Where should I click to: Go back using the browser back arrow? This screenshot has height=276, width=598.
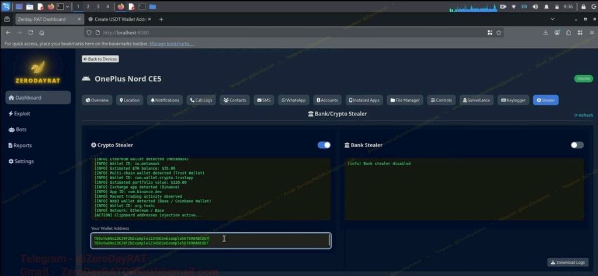(x=8, y=33)
